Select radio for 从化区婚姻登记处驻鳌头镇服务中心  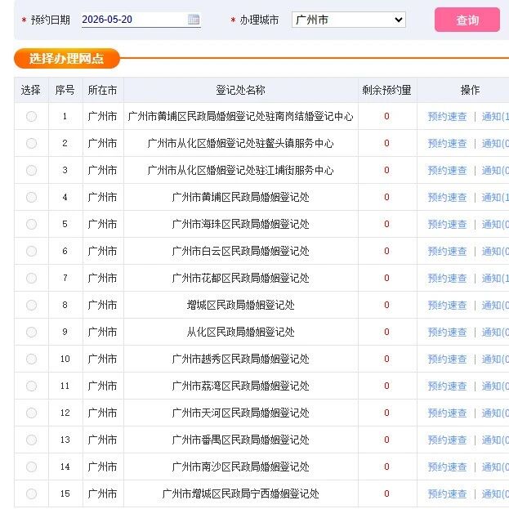pos(32,143)
